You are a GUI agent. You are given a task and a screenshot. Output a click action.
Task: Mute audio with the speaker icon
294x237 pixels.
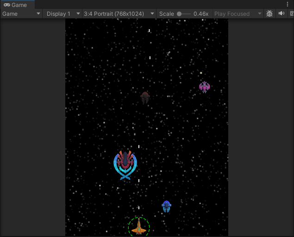pyautogui.click(x=281, y=14)
